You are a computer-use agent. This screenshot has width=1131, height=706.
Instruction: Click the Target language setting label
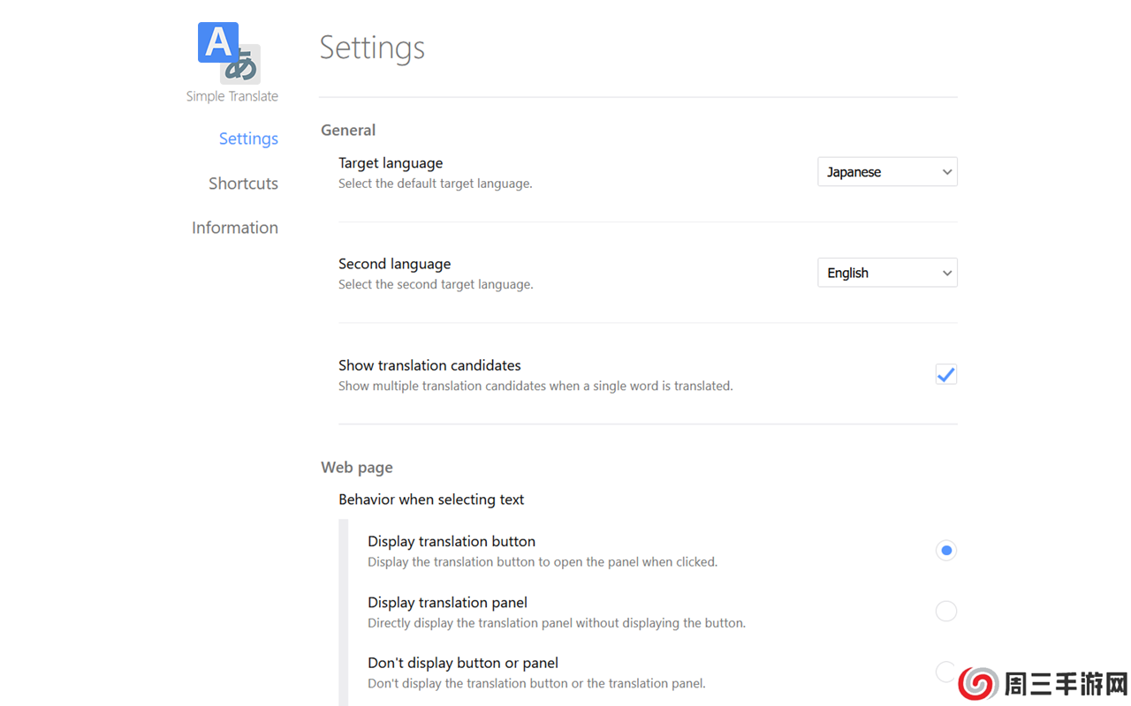(x=391, y=163)
